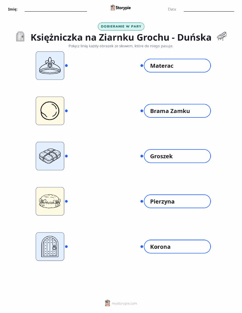Click the bed icon right of title
The width and height of the screenshot is (242, 313).
tap(222, 36)
